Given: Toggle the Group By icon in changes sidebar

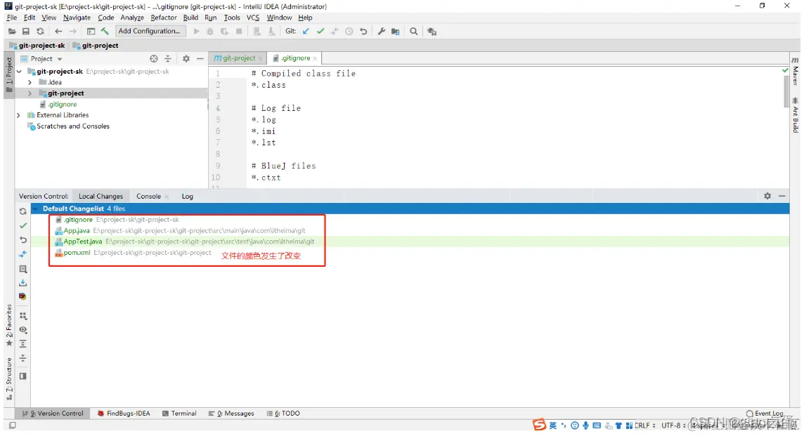Looking at the screenshot, I should click(x=23, y=316).
